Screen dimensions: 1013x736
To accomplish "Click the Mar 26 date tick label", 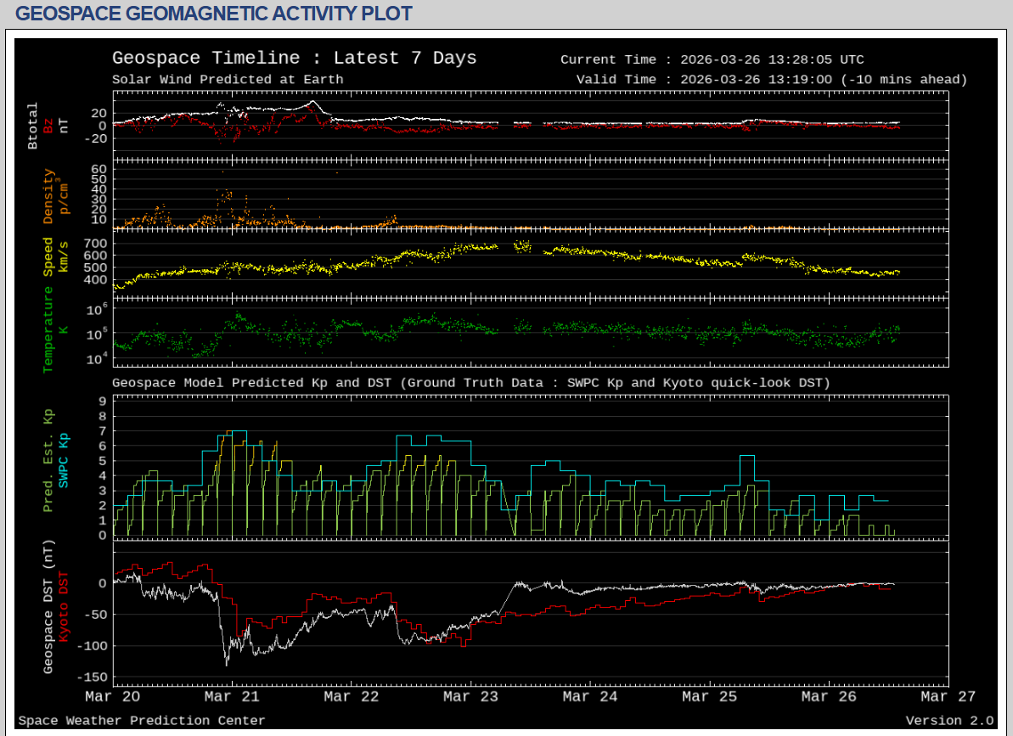I will (828, 697).
